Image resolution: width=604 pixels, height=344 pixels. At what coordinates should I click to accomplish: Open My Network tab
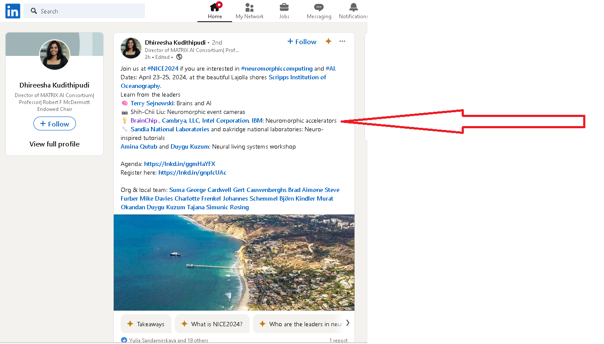(249, 11)
